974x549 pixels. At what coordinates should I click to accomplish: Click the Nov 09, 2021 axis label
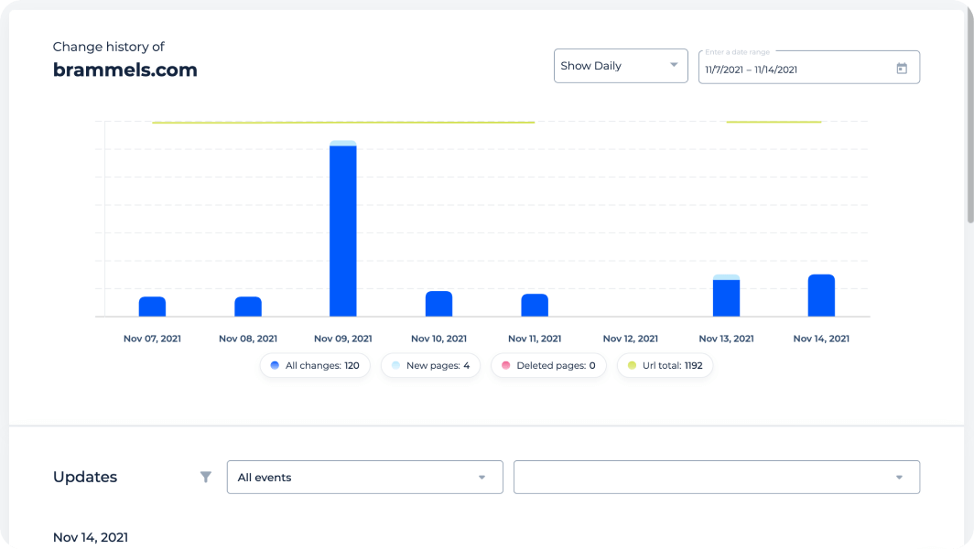click(343, 339)
